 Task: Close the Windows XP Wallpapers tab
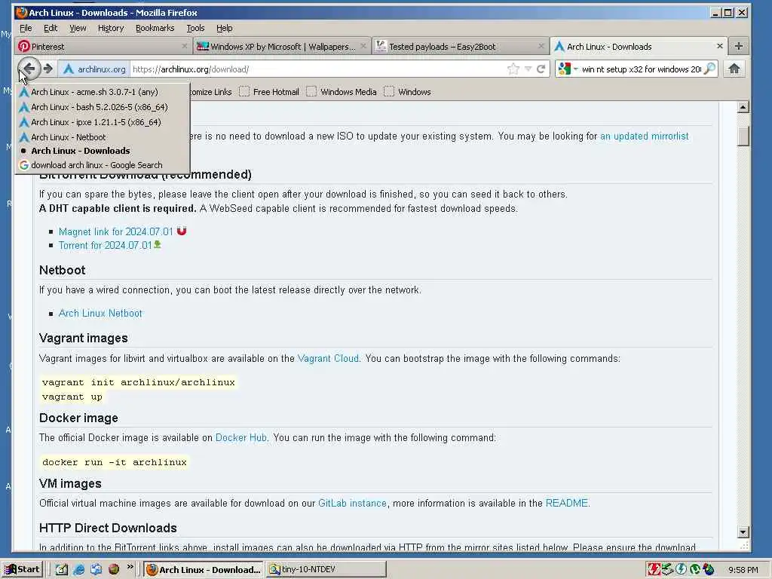[363, 46]
